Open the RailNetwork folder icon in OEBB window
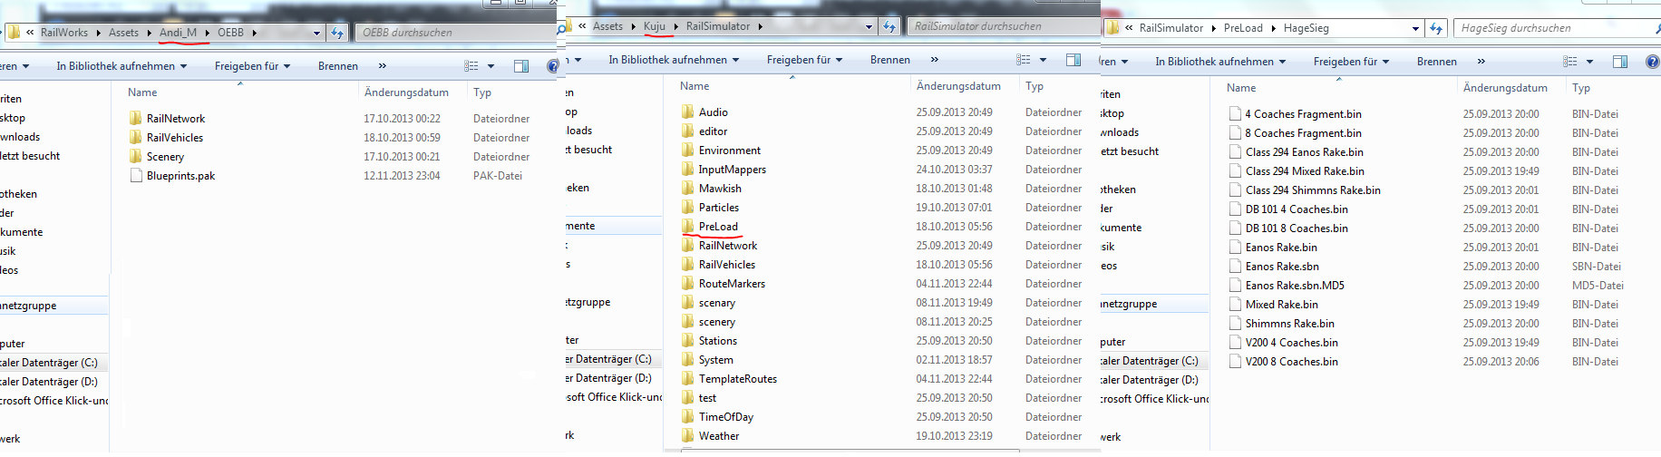This screenshot has height=457, width=1661. [136, 119]
